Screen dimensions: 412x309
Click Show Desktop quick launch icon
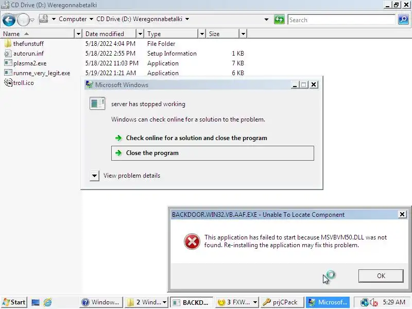point(36,302)
